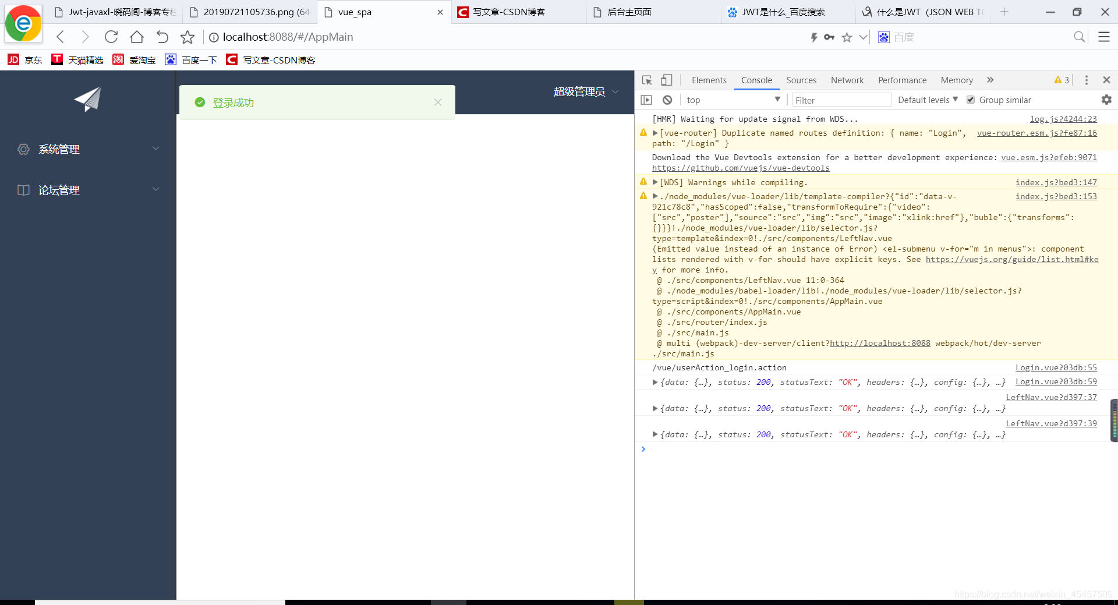1118x605 pixels.
Task: Open the Default levels dropdown
Action: coord(928,100)
